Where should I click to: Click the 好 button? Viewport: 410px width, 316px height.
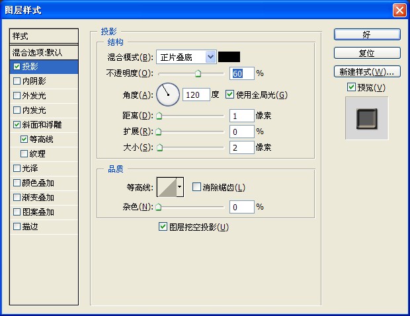tap(367, 34)
